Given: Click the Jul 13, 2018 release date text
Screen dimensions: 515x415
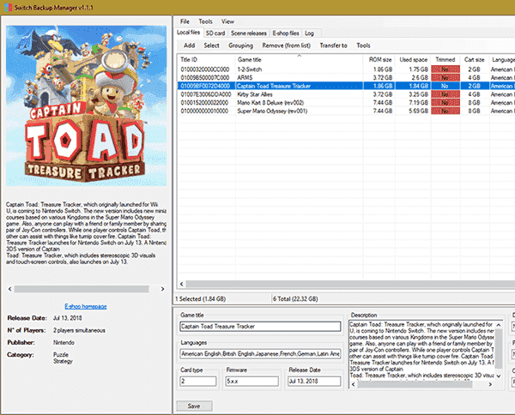Looking at the screenshot, I should (x=67, y=318).
